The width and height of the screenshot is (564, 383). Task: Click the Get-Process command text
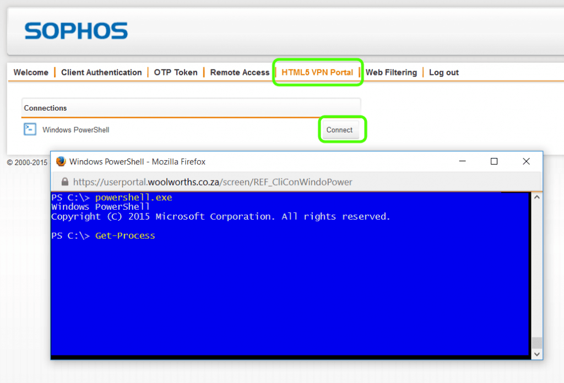coord(125,236)
